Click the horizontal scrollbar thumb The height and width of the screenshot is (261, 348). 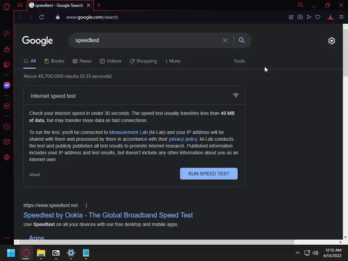[156, 242]
